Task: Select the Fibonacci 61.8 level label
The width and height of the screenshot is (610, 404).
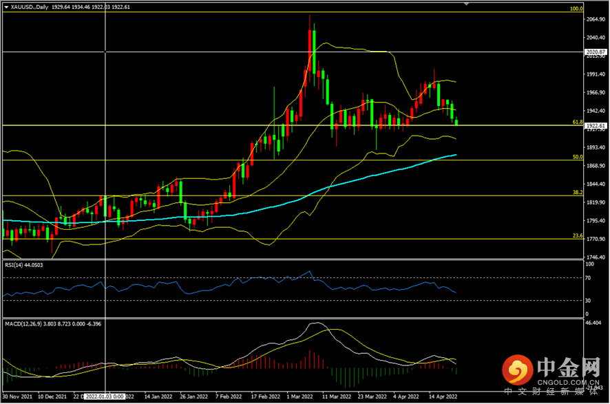Action: click(578, 122)
